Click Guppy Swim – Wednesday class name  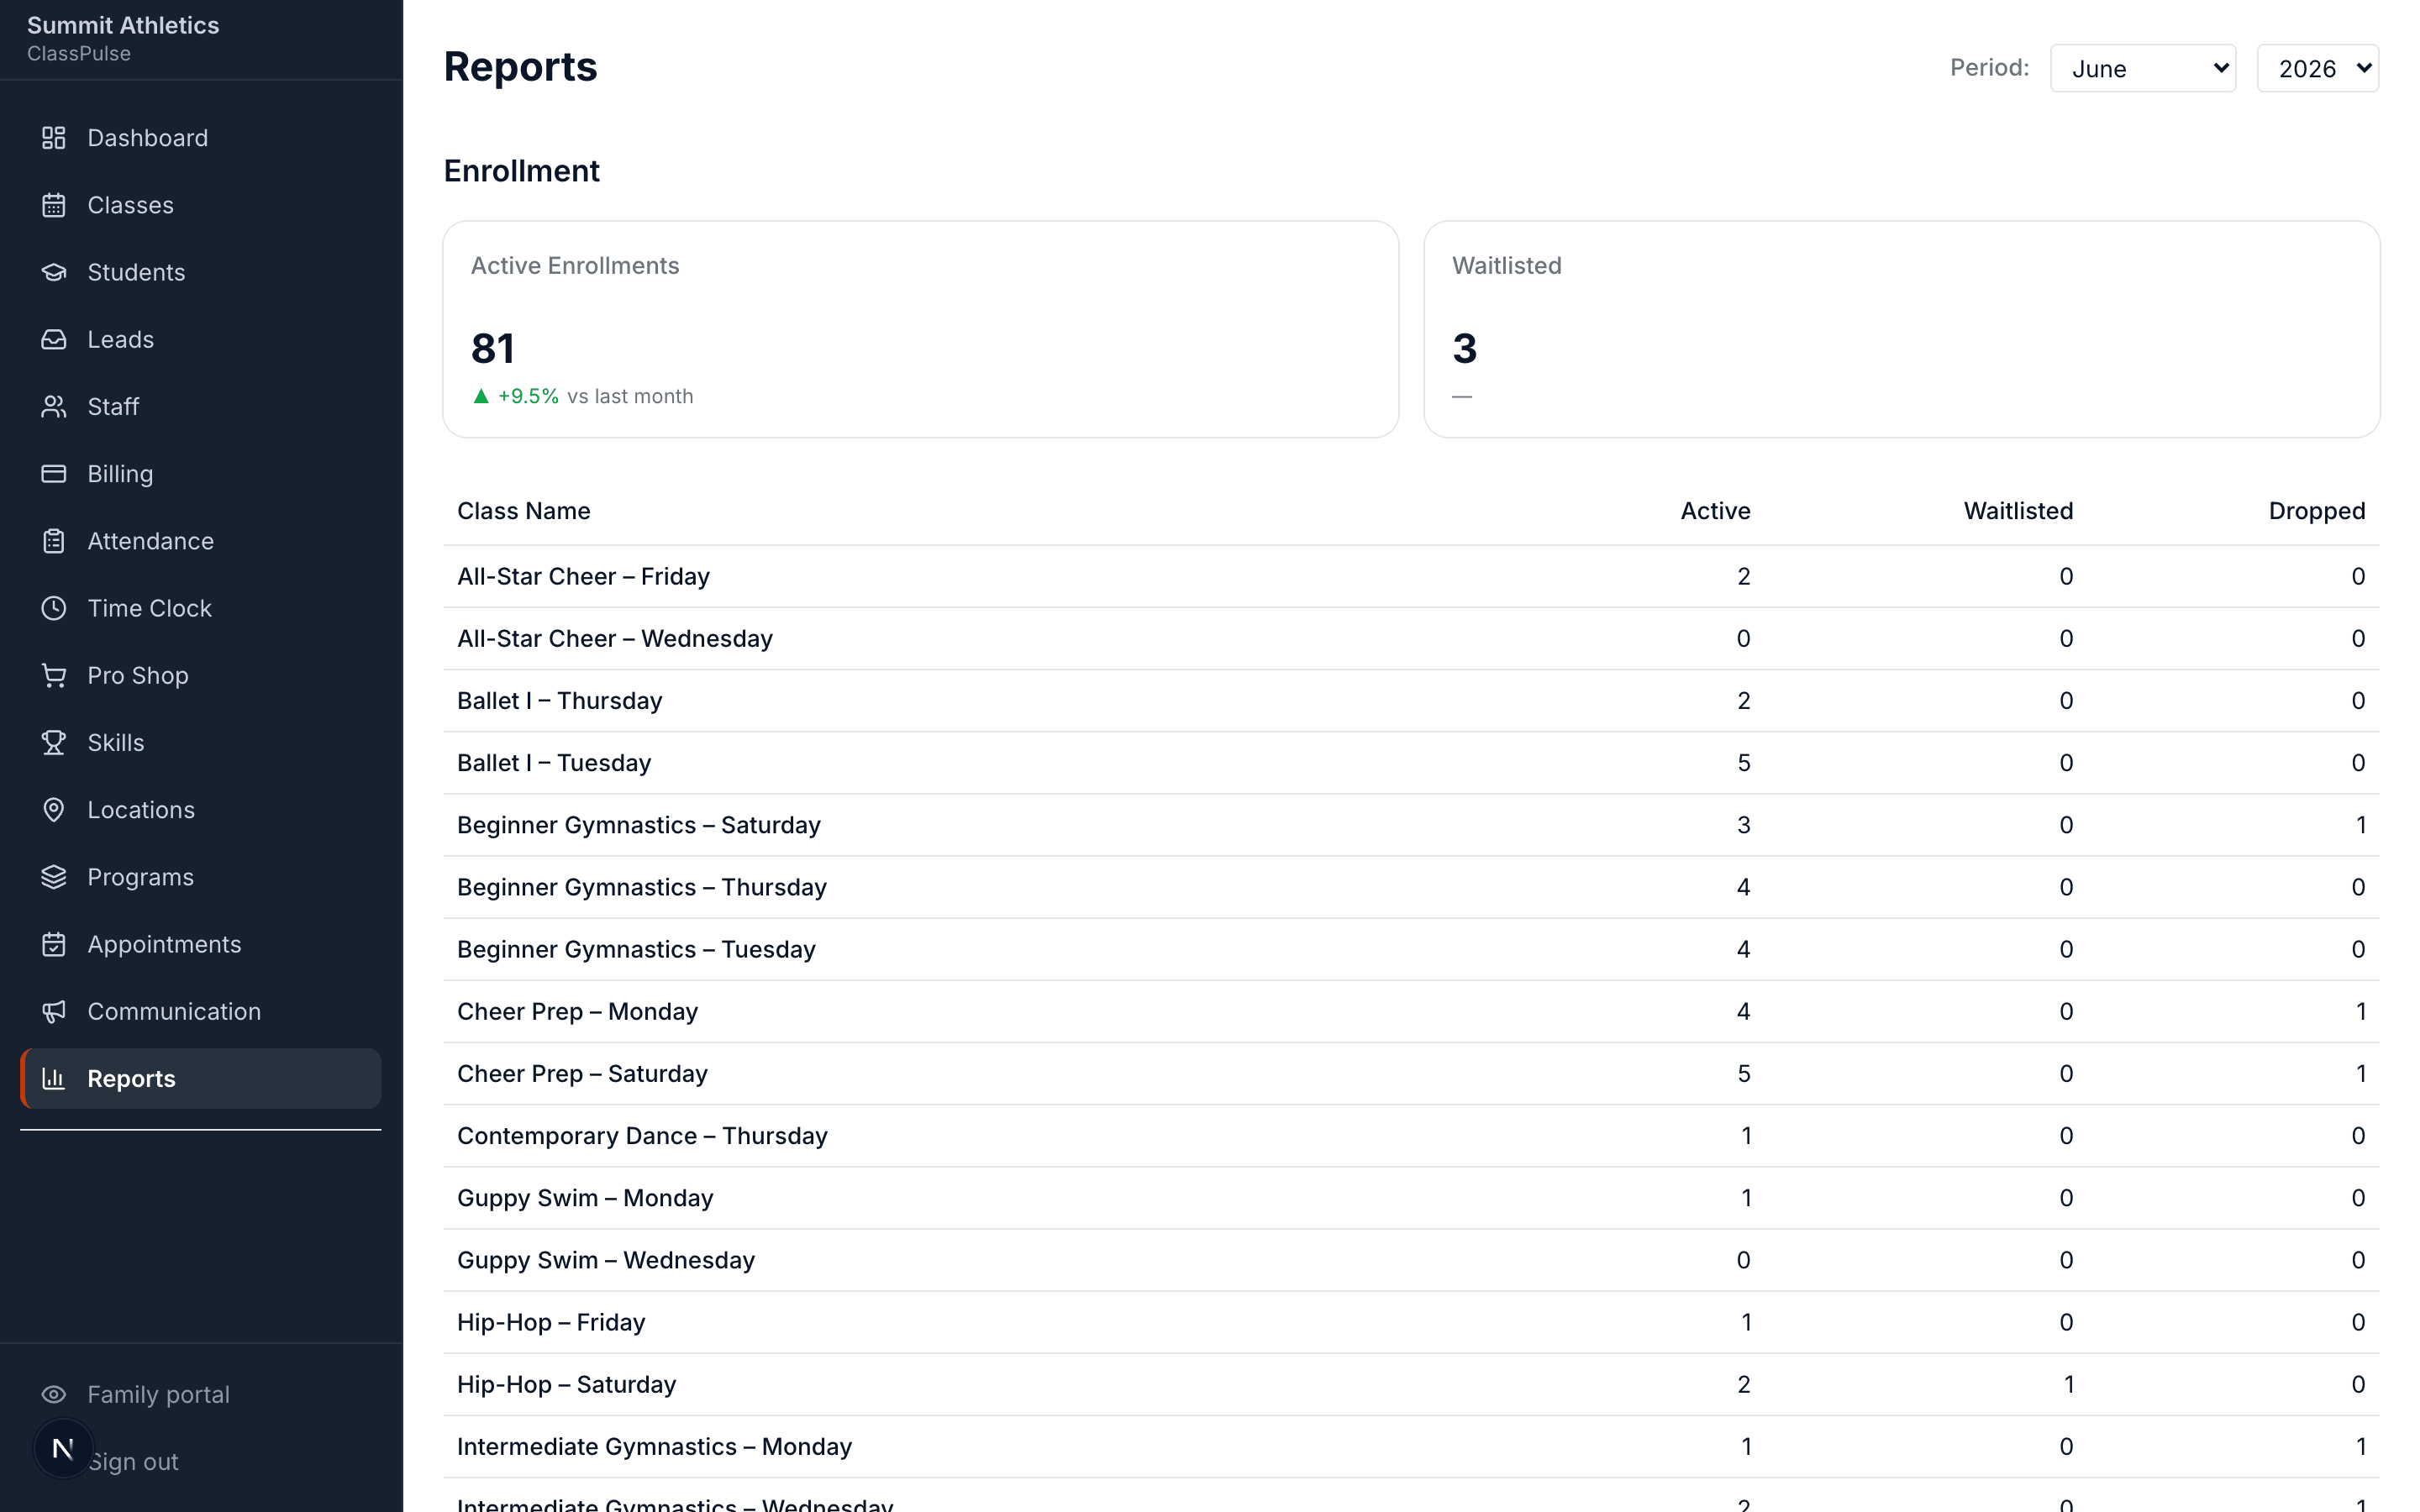tap(606, 1260)
